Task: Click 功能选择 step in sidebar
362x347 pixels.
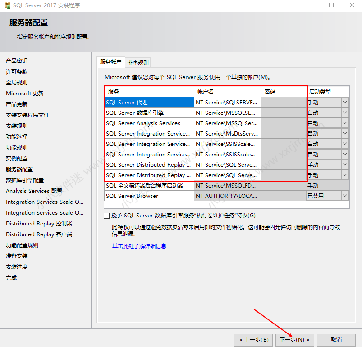Action: pyautogui.click(x=17, y=137)
